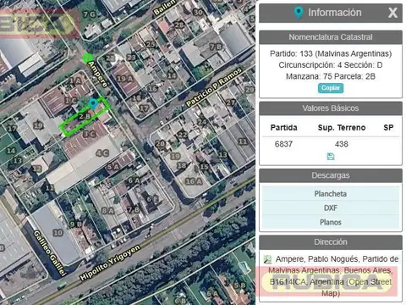406x305 pixels.
Task: Select parcel 5A on the map
Action: [113, 167]
